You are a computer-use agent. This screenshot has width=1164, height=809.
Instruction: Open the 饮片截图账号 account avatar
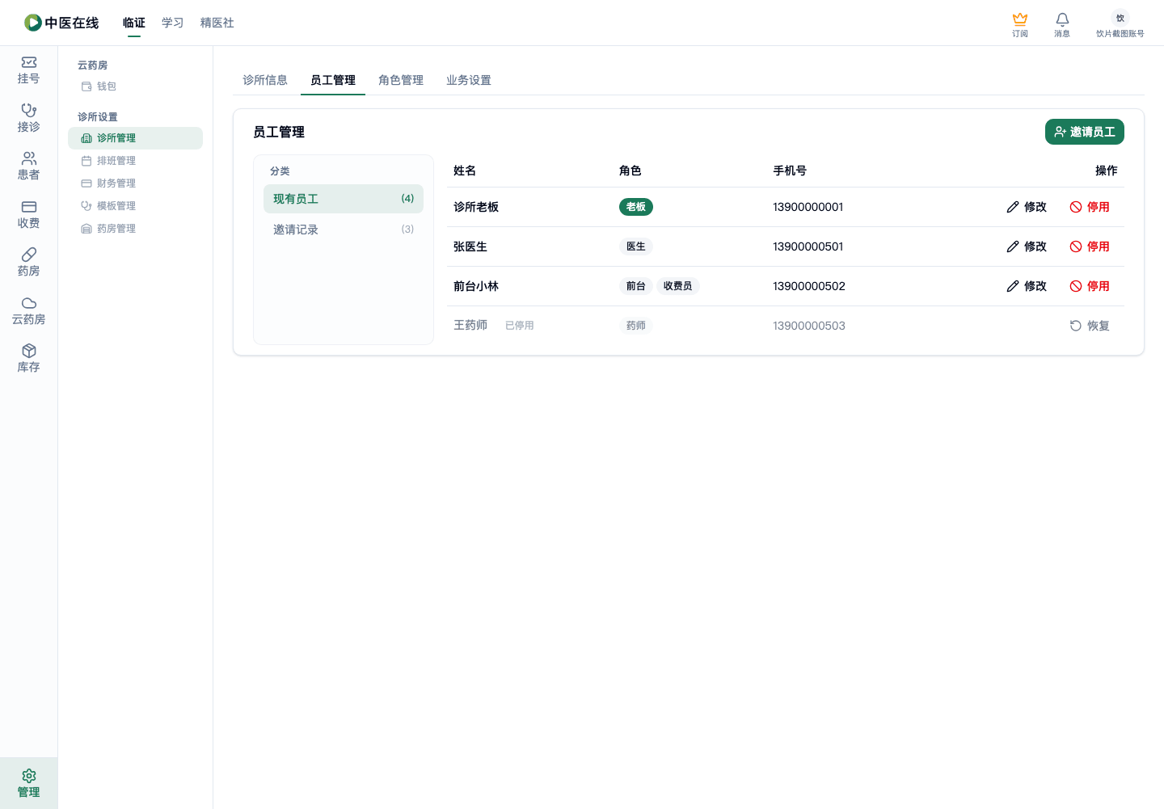[1120, 18]
